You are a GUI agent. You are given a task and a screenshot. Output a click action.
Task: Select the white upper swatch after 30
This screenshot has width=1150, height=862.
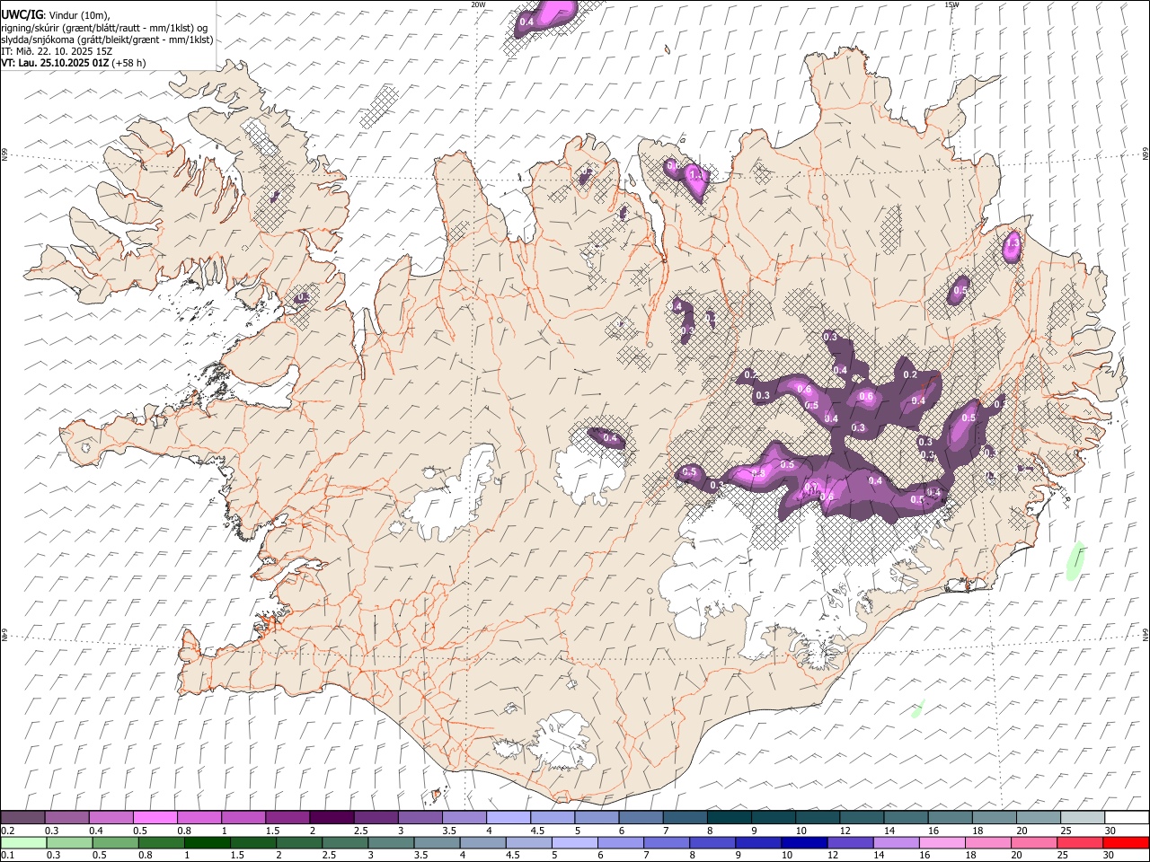1127,817
